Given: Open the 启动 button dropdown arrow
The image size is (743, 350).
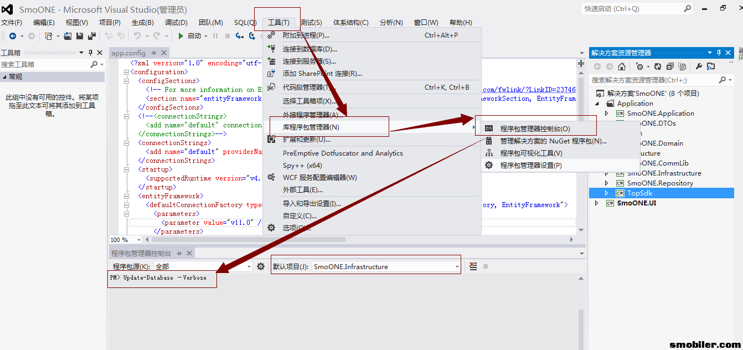Looking at the screenshot, I should click(x=205, y=36).
